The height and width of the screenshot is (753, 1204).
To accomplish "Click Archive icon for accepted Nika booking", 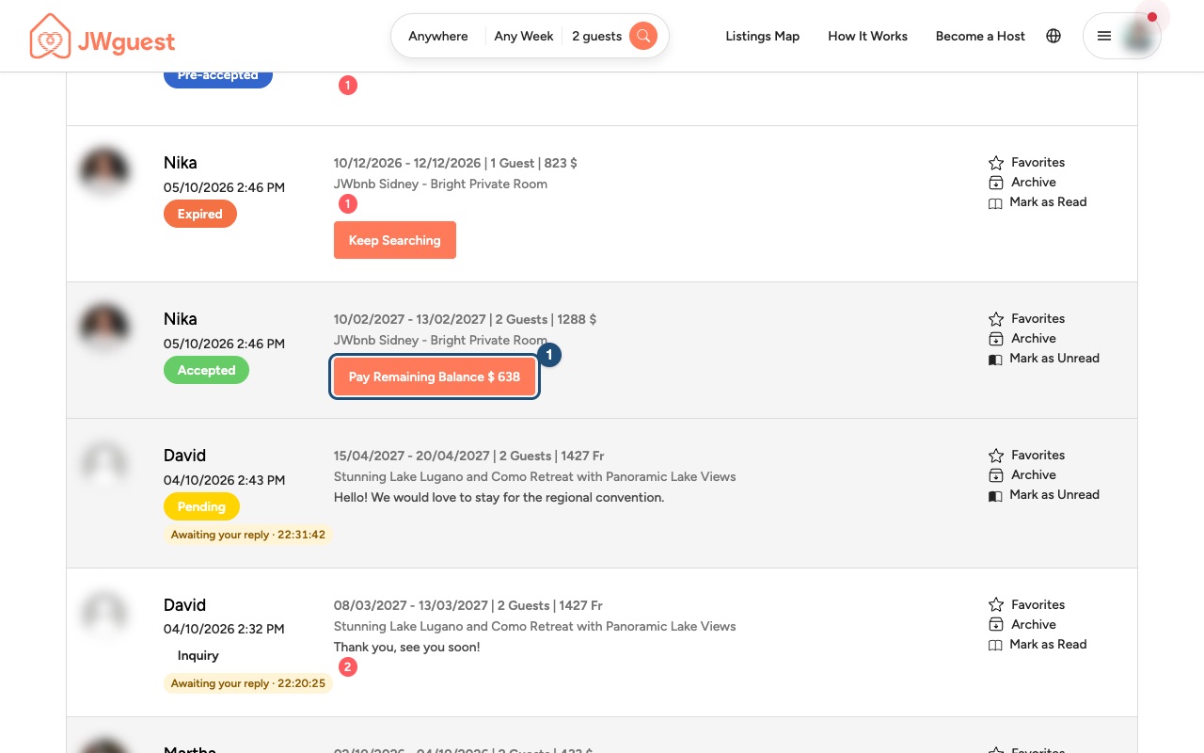I will (x=996, y=339).
